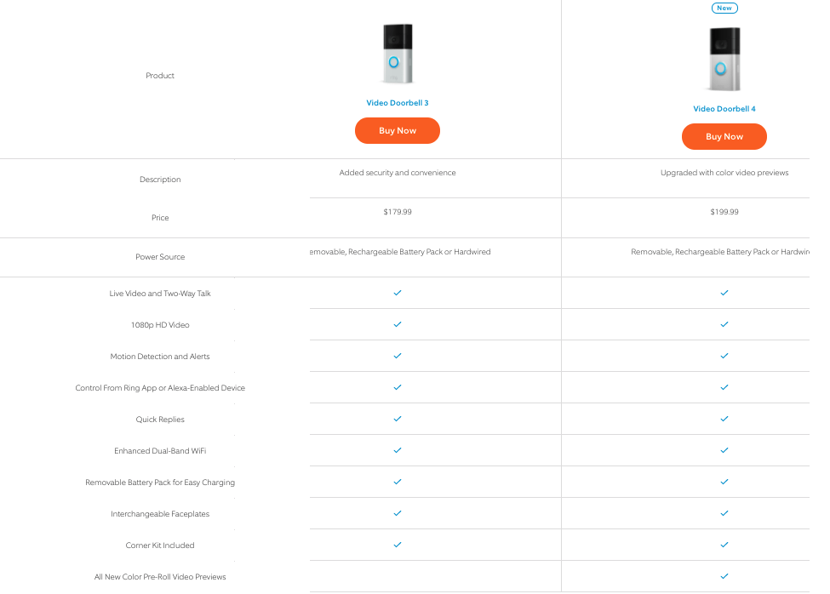Click the 'Price' row label
830x594 pixels.
click(x=160, y=217)
